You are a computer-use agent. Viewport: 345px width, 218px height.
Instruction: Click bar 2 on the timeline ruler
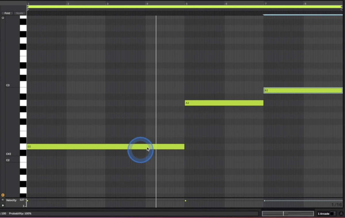pyautogui.click(x=68, y=4)
